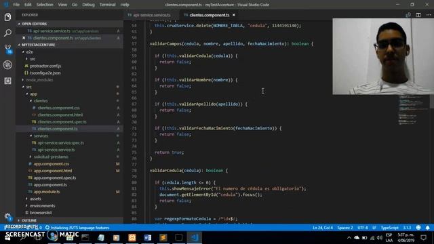Image resolution: width=434 pixels, height=244 pixels.
Task: Open the Debug view in activity bar
Action: [7, 65]
